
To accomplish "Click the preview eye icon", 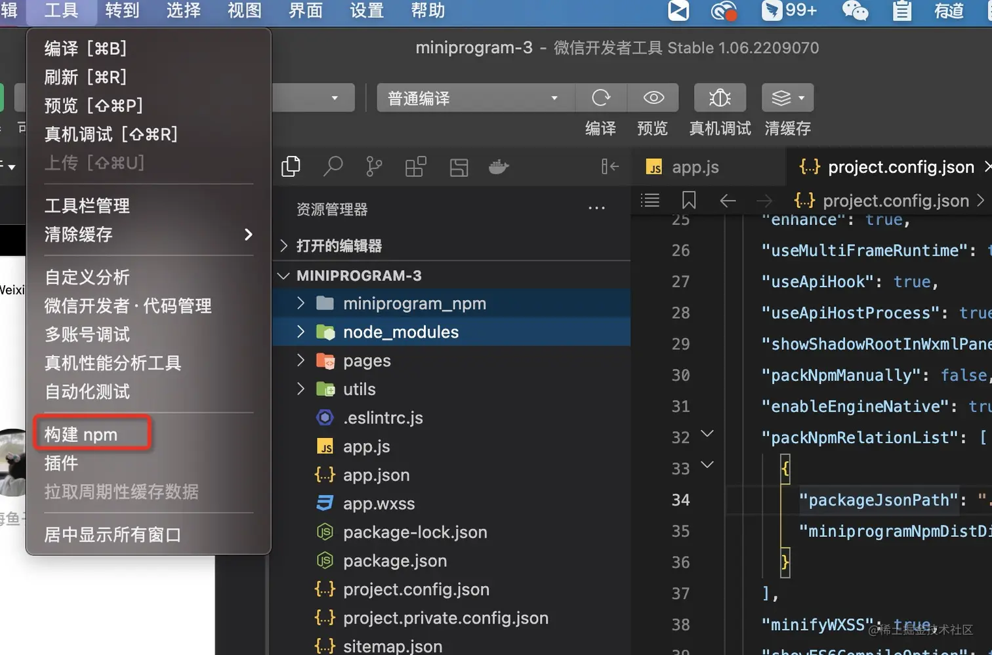I will pyautogui.click(x=653, y=98).
